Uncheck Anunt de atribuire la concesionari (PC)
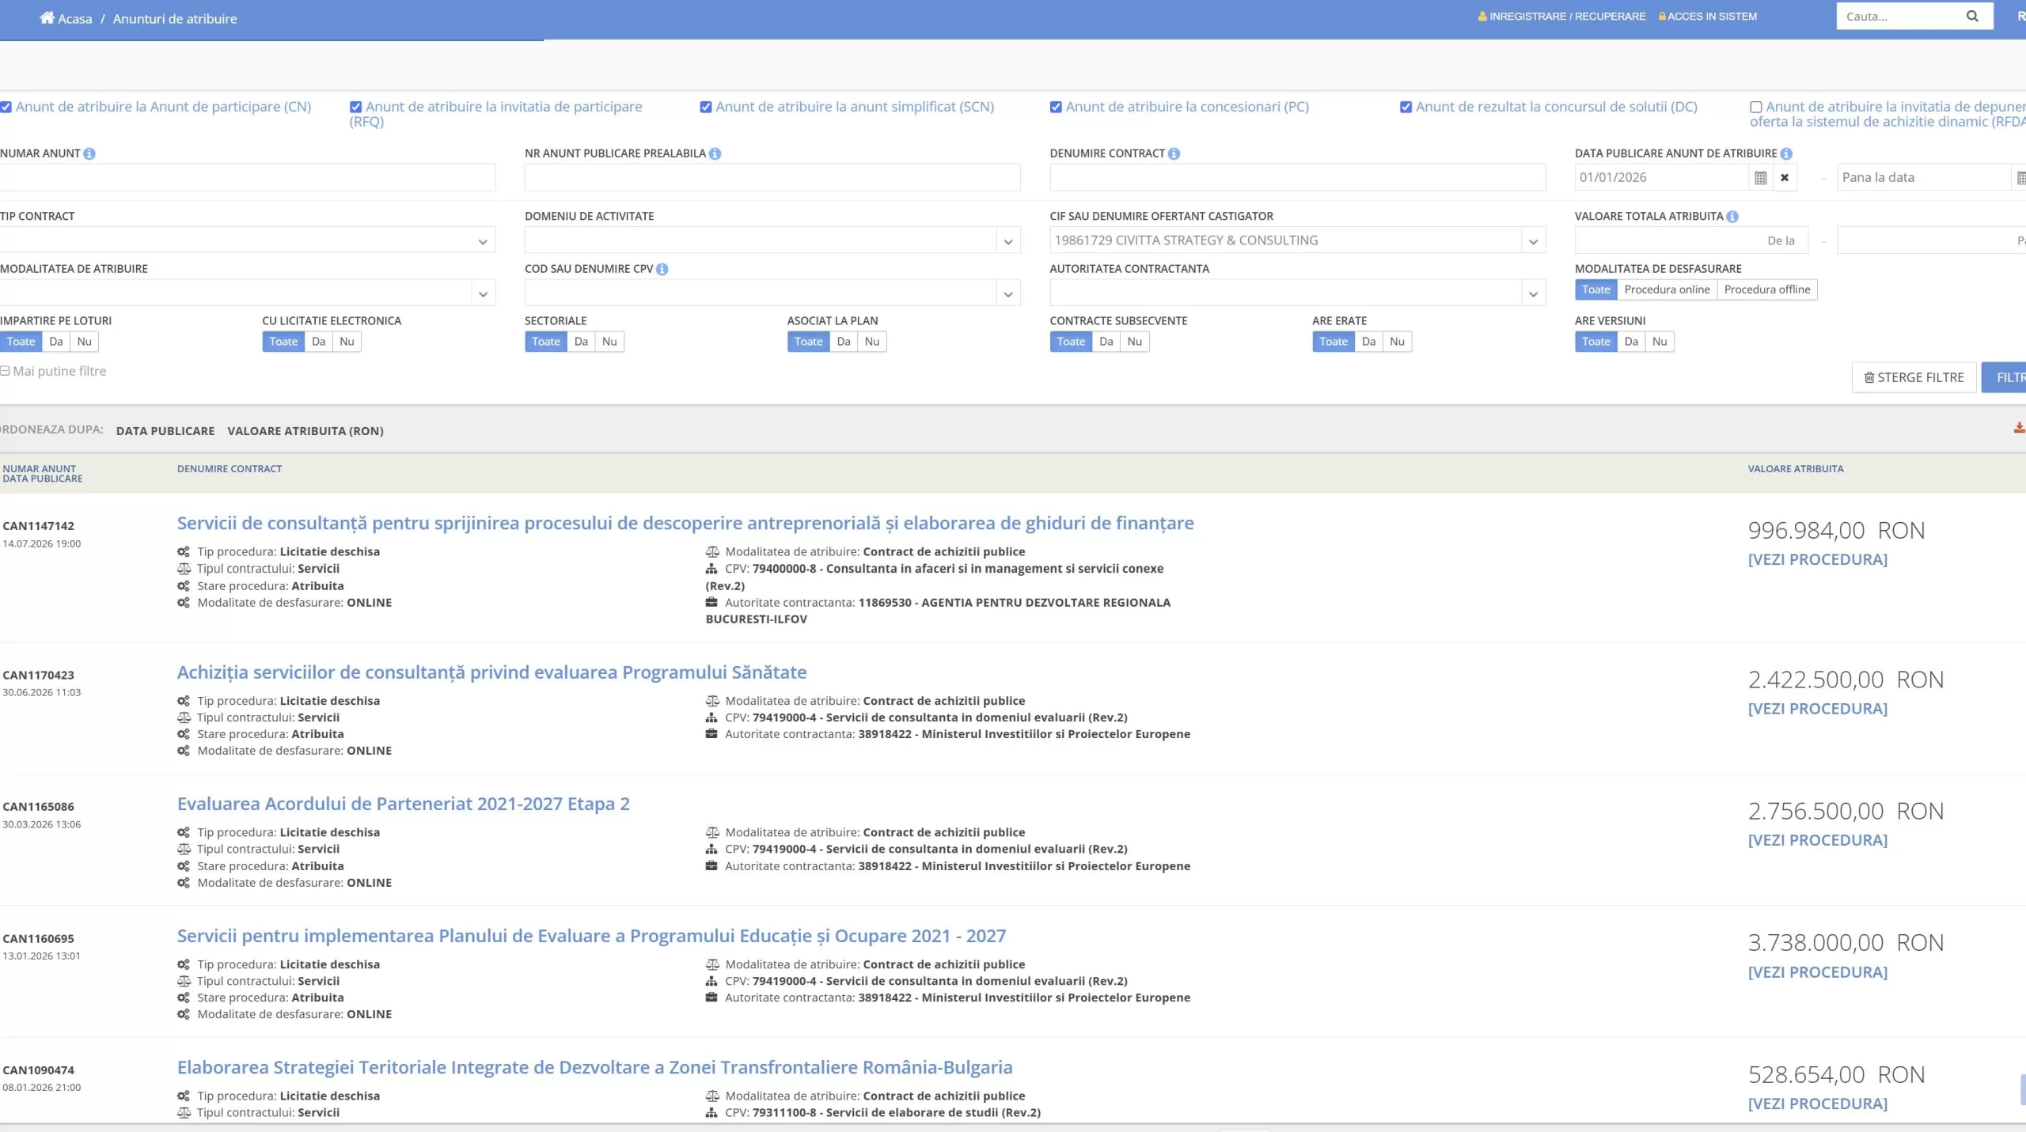 1056,107
